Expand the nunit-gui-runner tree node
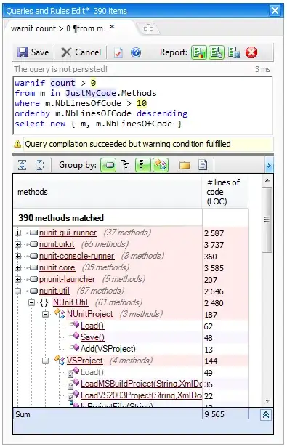Screen dimensions: 287x447 pyautogui.click(x=17, y=233)
